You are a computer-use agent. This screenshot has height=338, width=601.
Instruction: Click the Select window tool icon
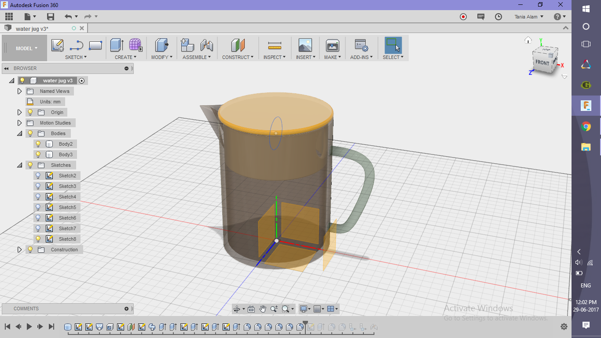point(393,45)
